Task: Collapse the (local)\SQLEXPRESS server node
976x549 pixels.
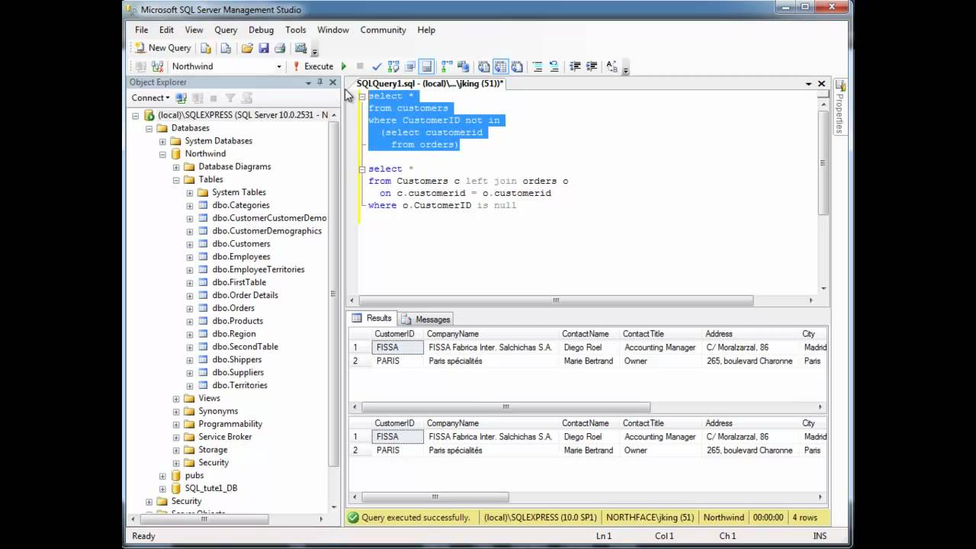Action: pos(136,115)
